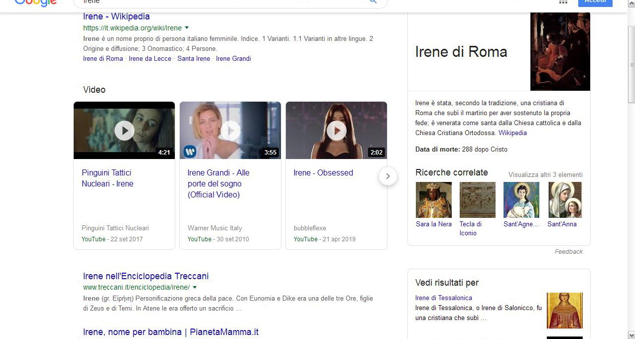635x339 pixels.
Task: Follow the Irene Grandi sitelink
Action: coord(234,58)
